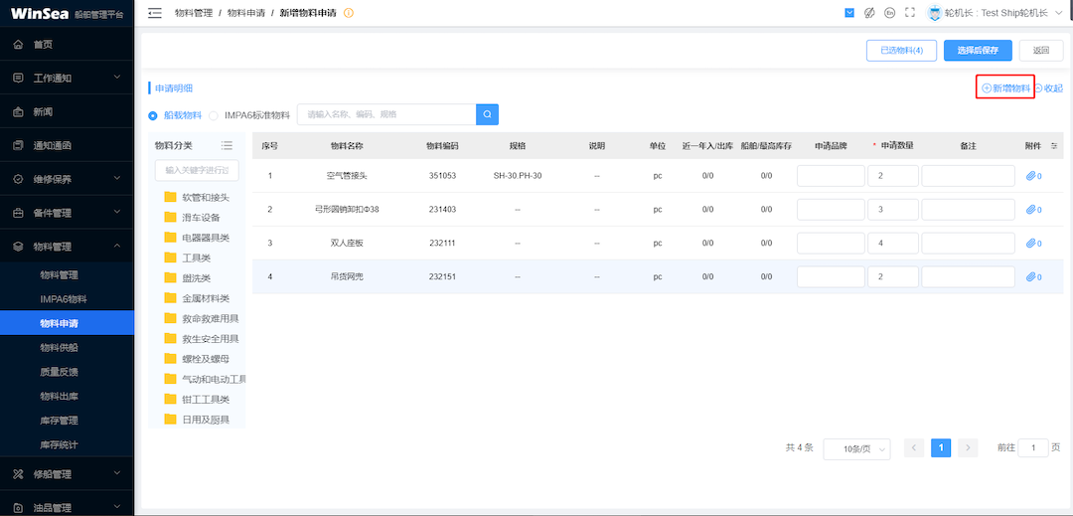The height and width of the screenshot is (516, 1073).
Task: Open 库存管理 submenu item
Action: 60,421
